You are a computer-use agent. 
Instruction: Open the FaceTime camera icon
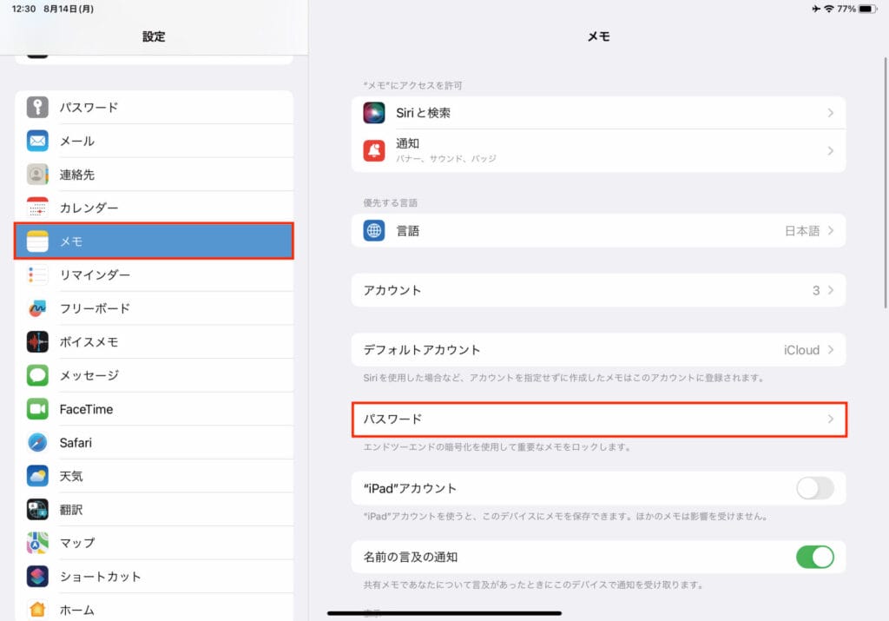click(x=37, y=409)
